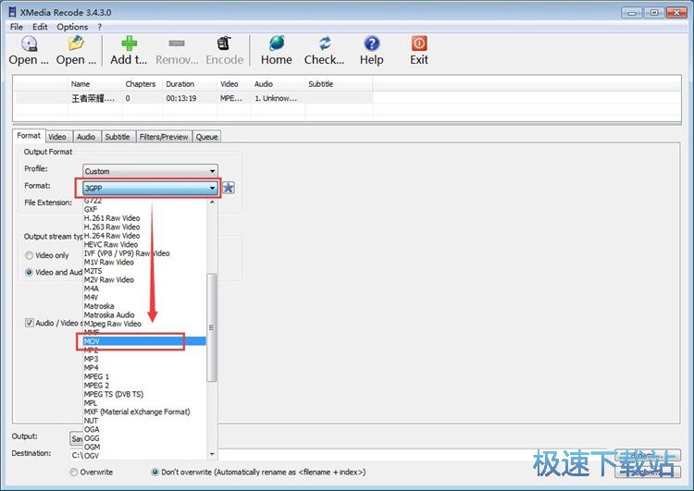Click the Check for updates icon
Screen dimensions: 694x491
(x=325, y=43)
